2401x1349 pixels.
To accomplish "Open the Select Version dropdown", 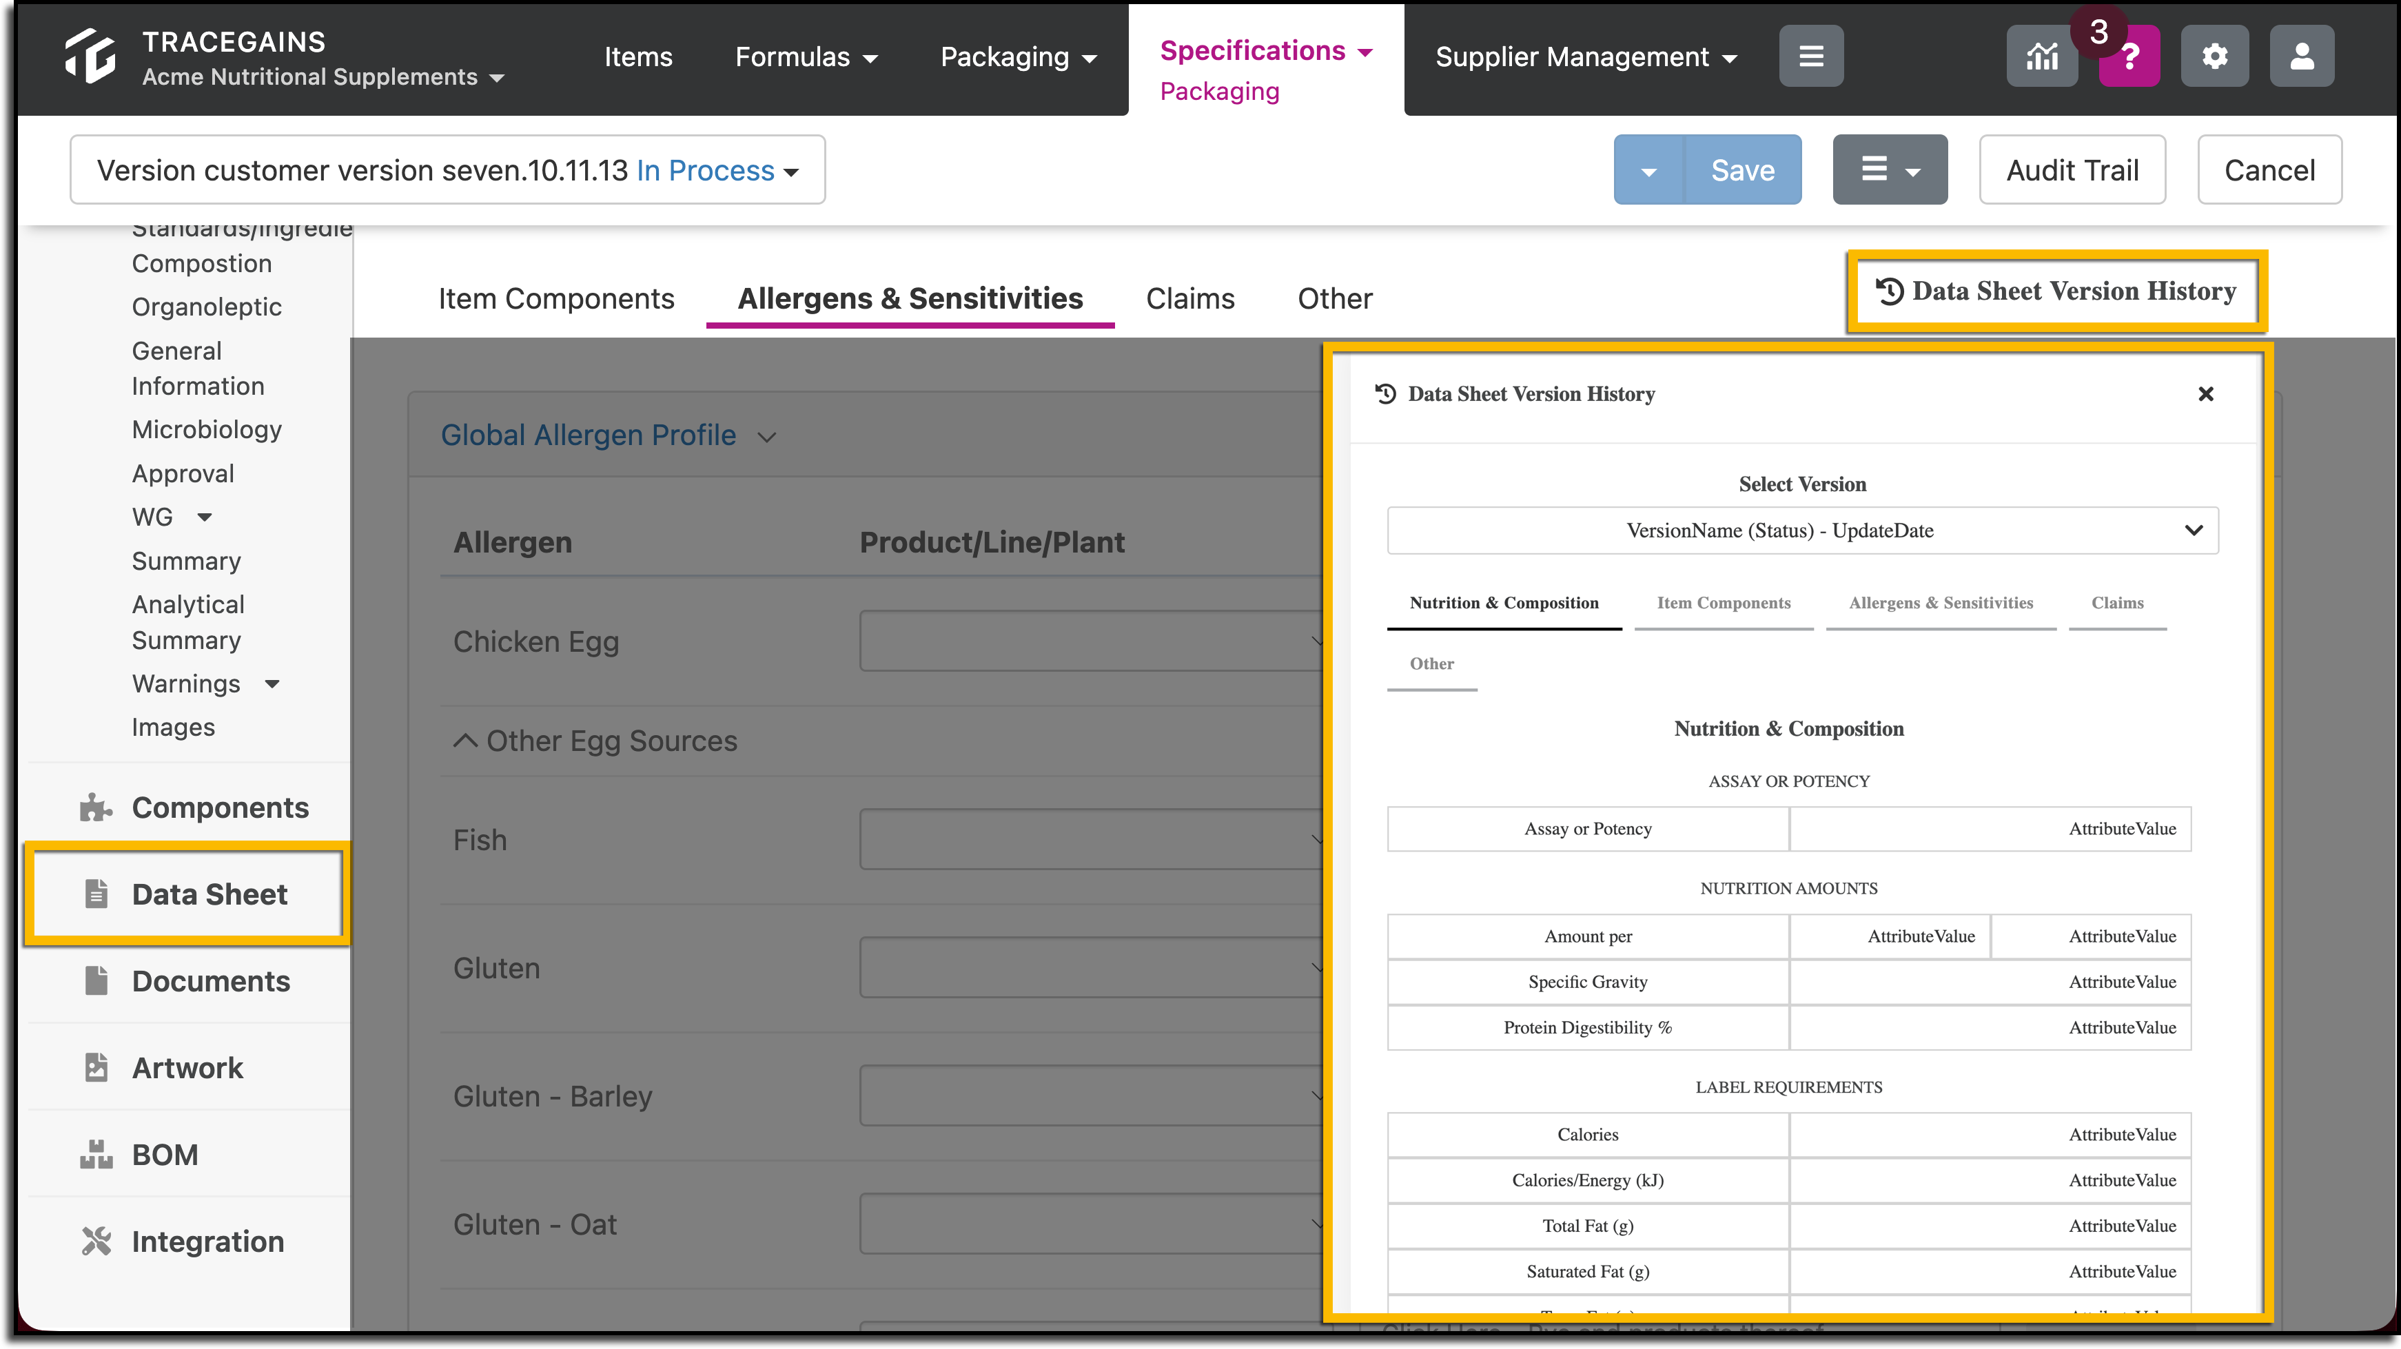I will point(1801,530).
